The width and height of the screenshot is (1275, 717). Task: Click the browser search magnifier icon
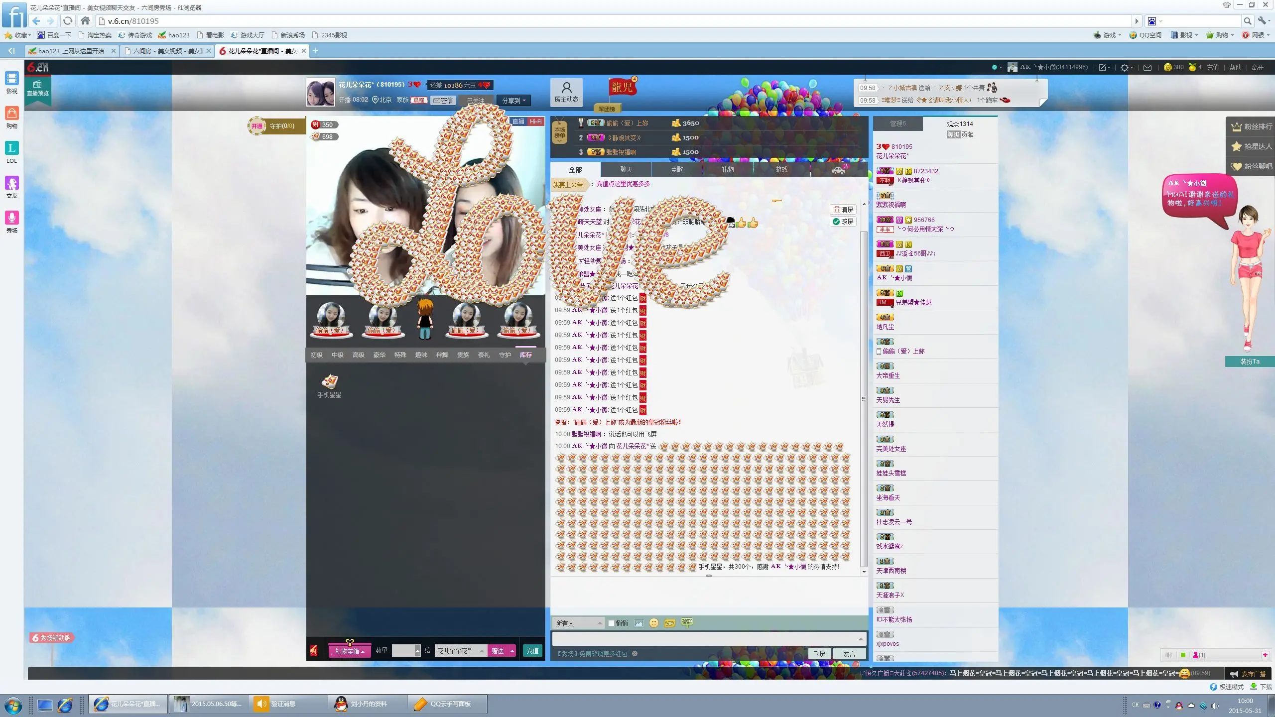click(x=1248, y=21)
